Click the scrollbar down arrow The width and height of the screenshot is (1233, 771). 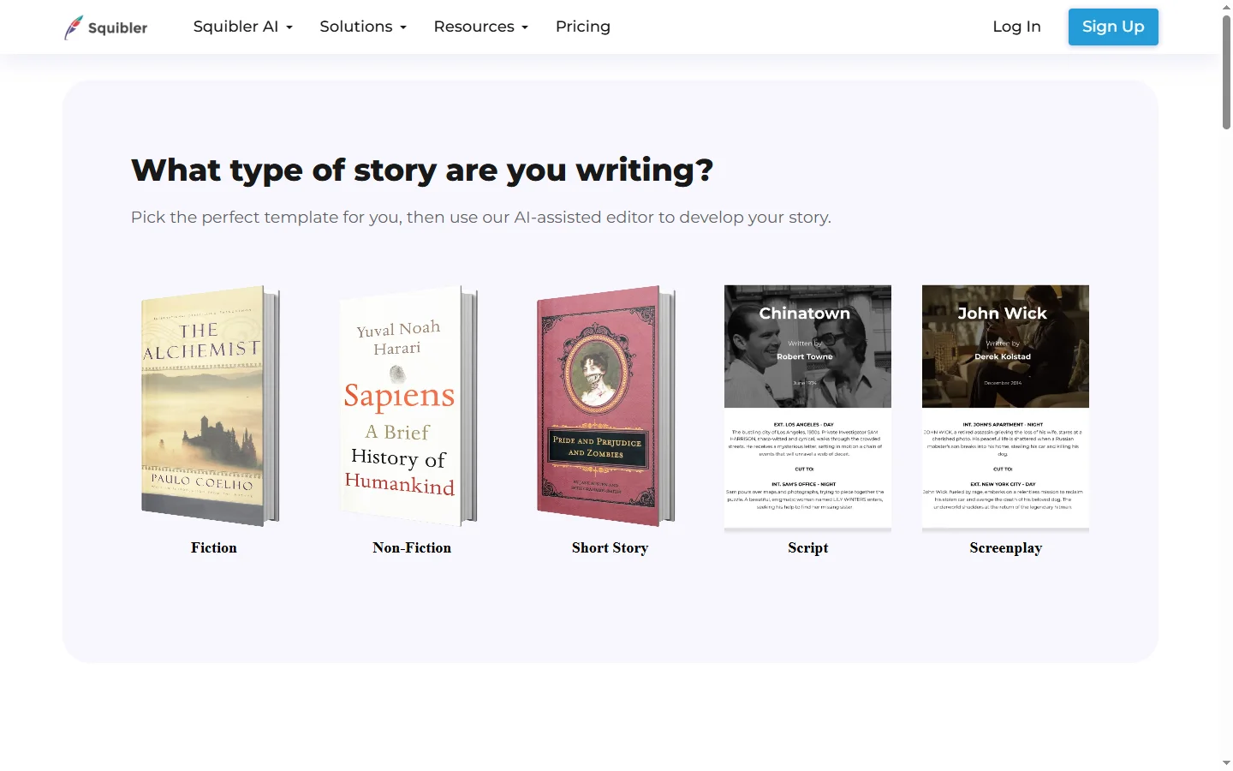[1226, 762]
